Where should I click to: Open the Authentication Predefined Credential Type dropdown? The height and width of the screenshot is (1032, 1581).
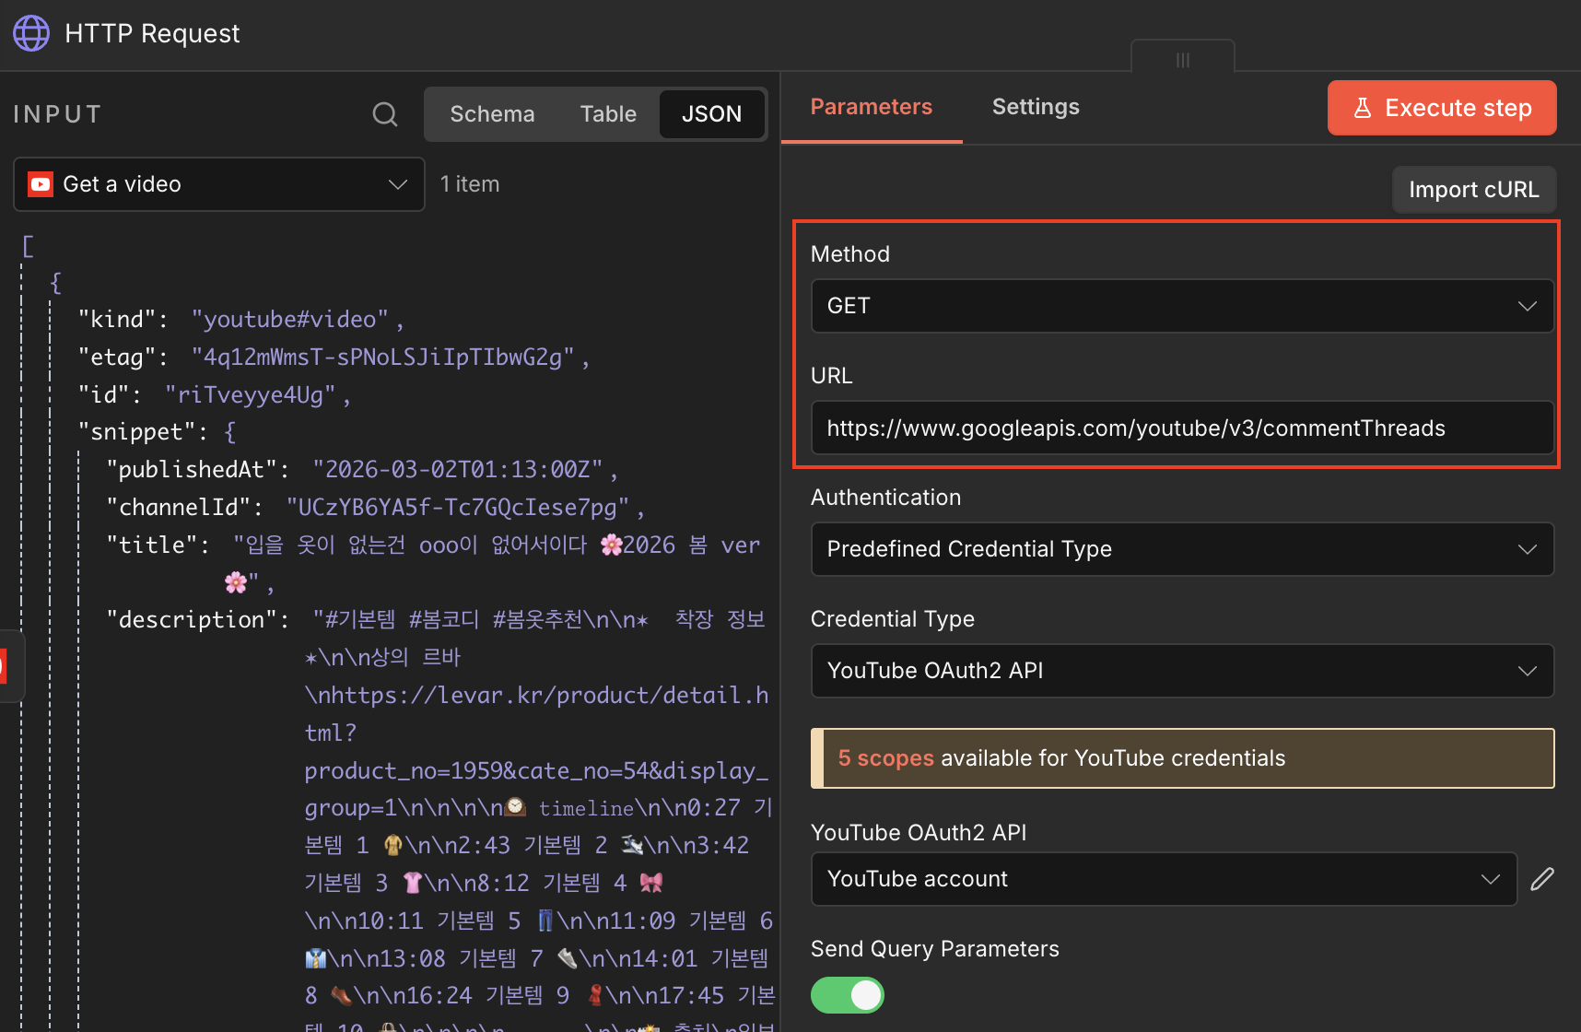[1182, 549]
